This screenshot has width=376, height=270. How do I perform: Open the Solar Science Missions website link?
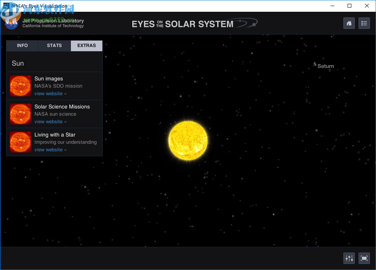coord(50,121)
